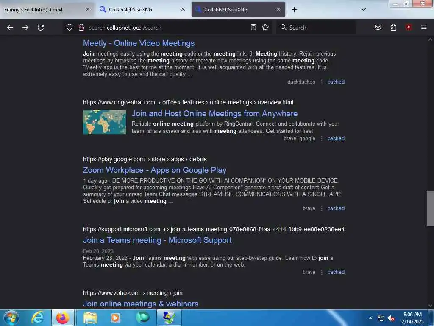
Task: Open the warning checklist taskbar app
Action: coord(169,318)
